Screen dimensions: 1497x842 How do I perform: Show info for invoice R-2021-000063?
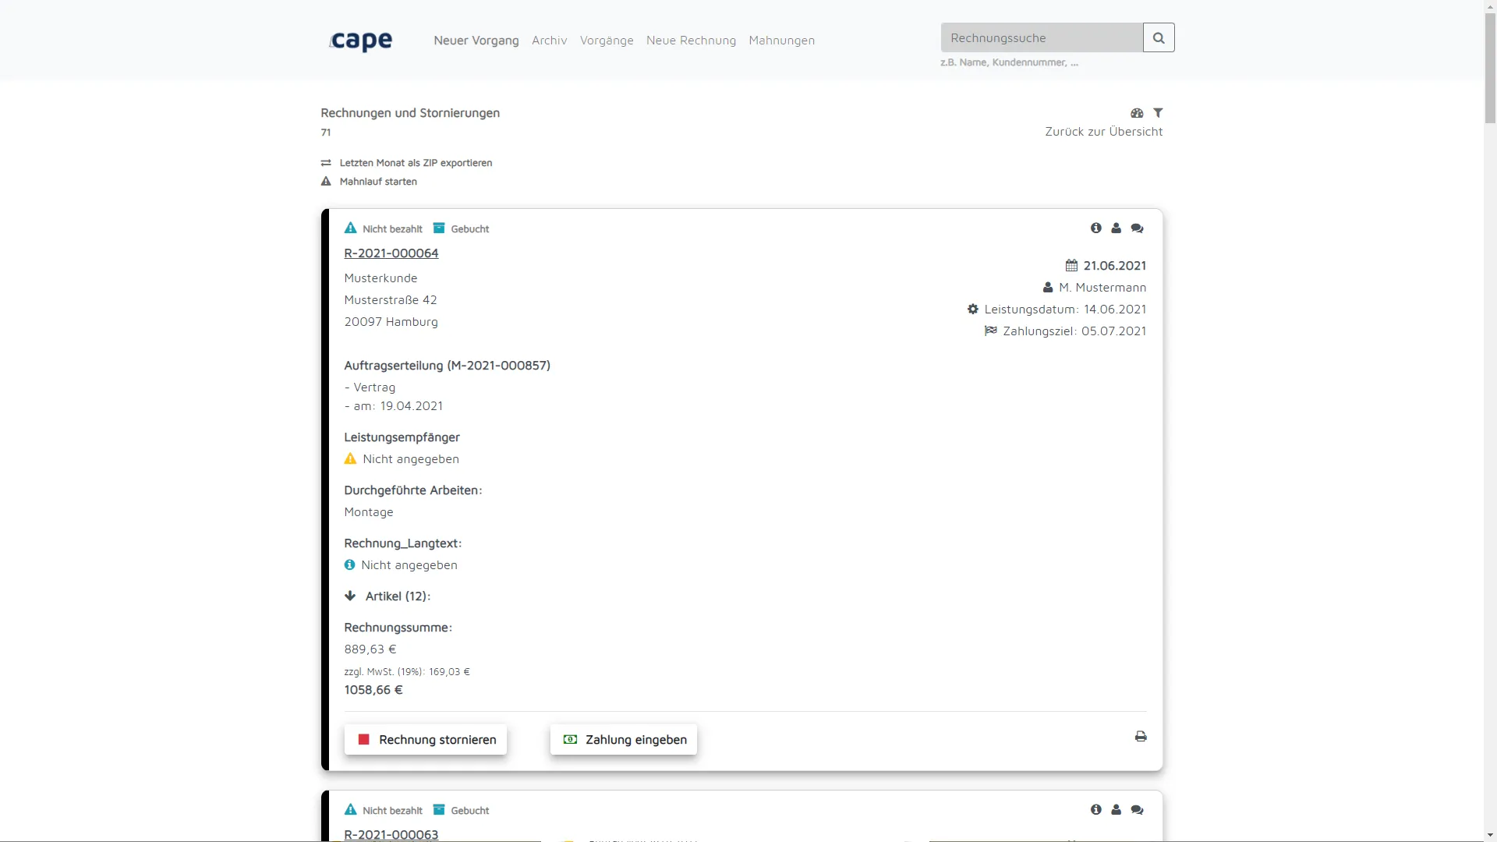coord(1096,810)
